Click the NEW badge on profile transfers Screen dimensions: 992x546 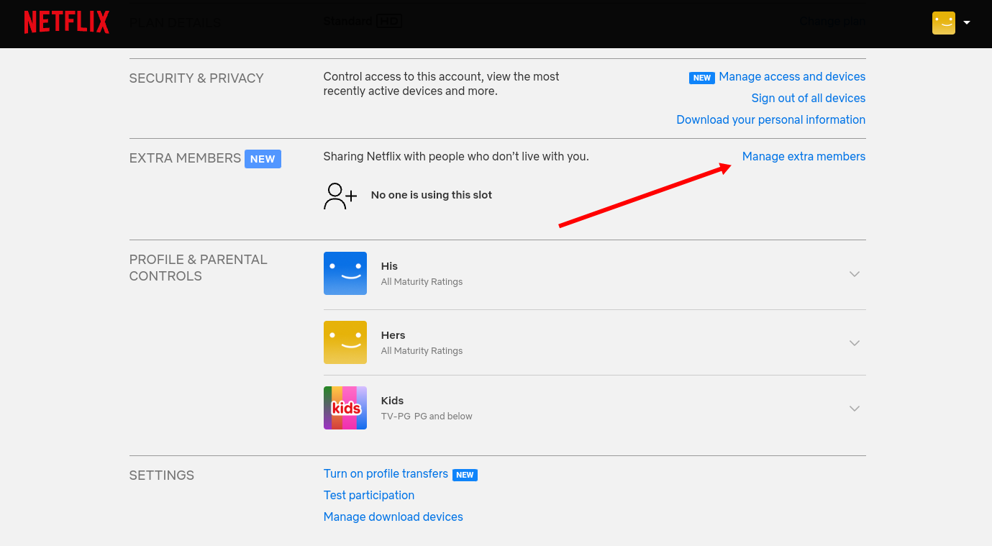(x=465, y=475)
